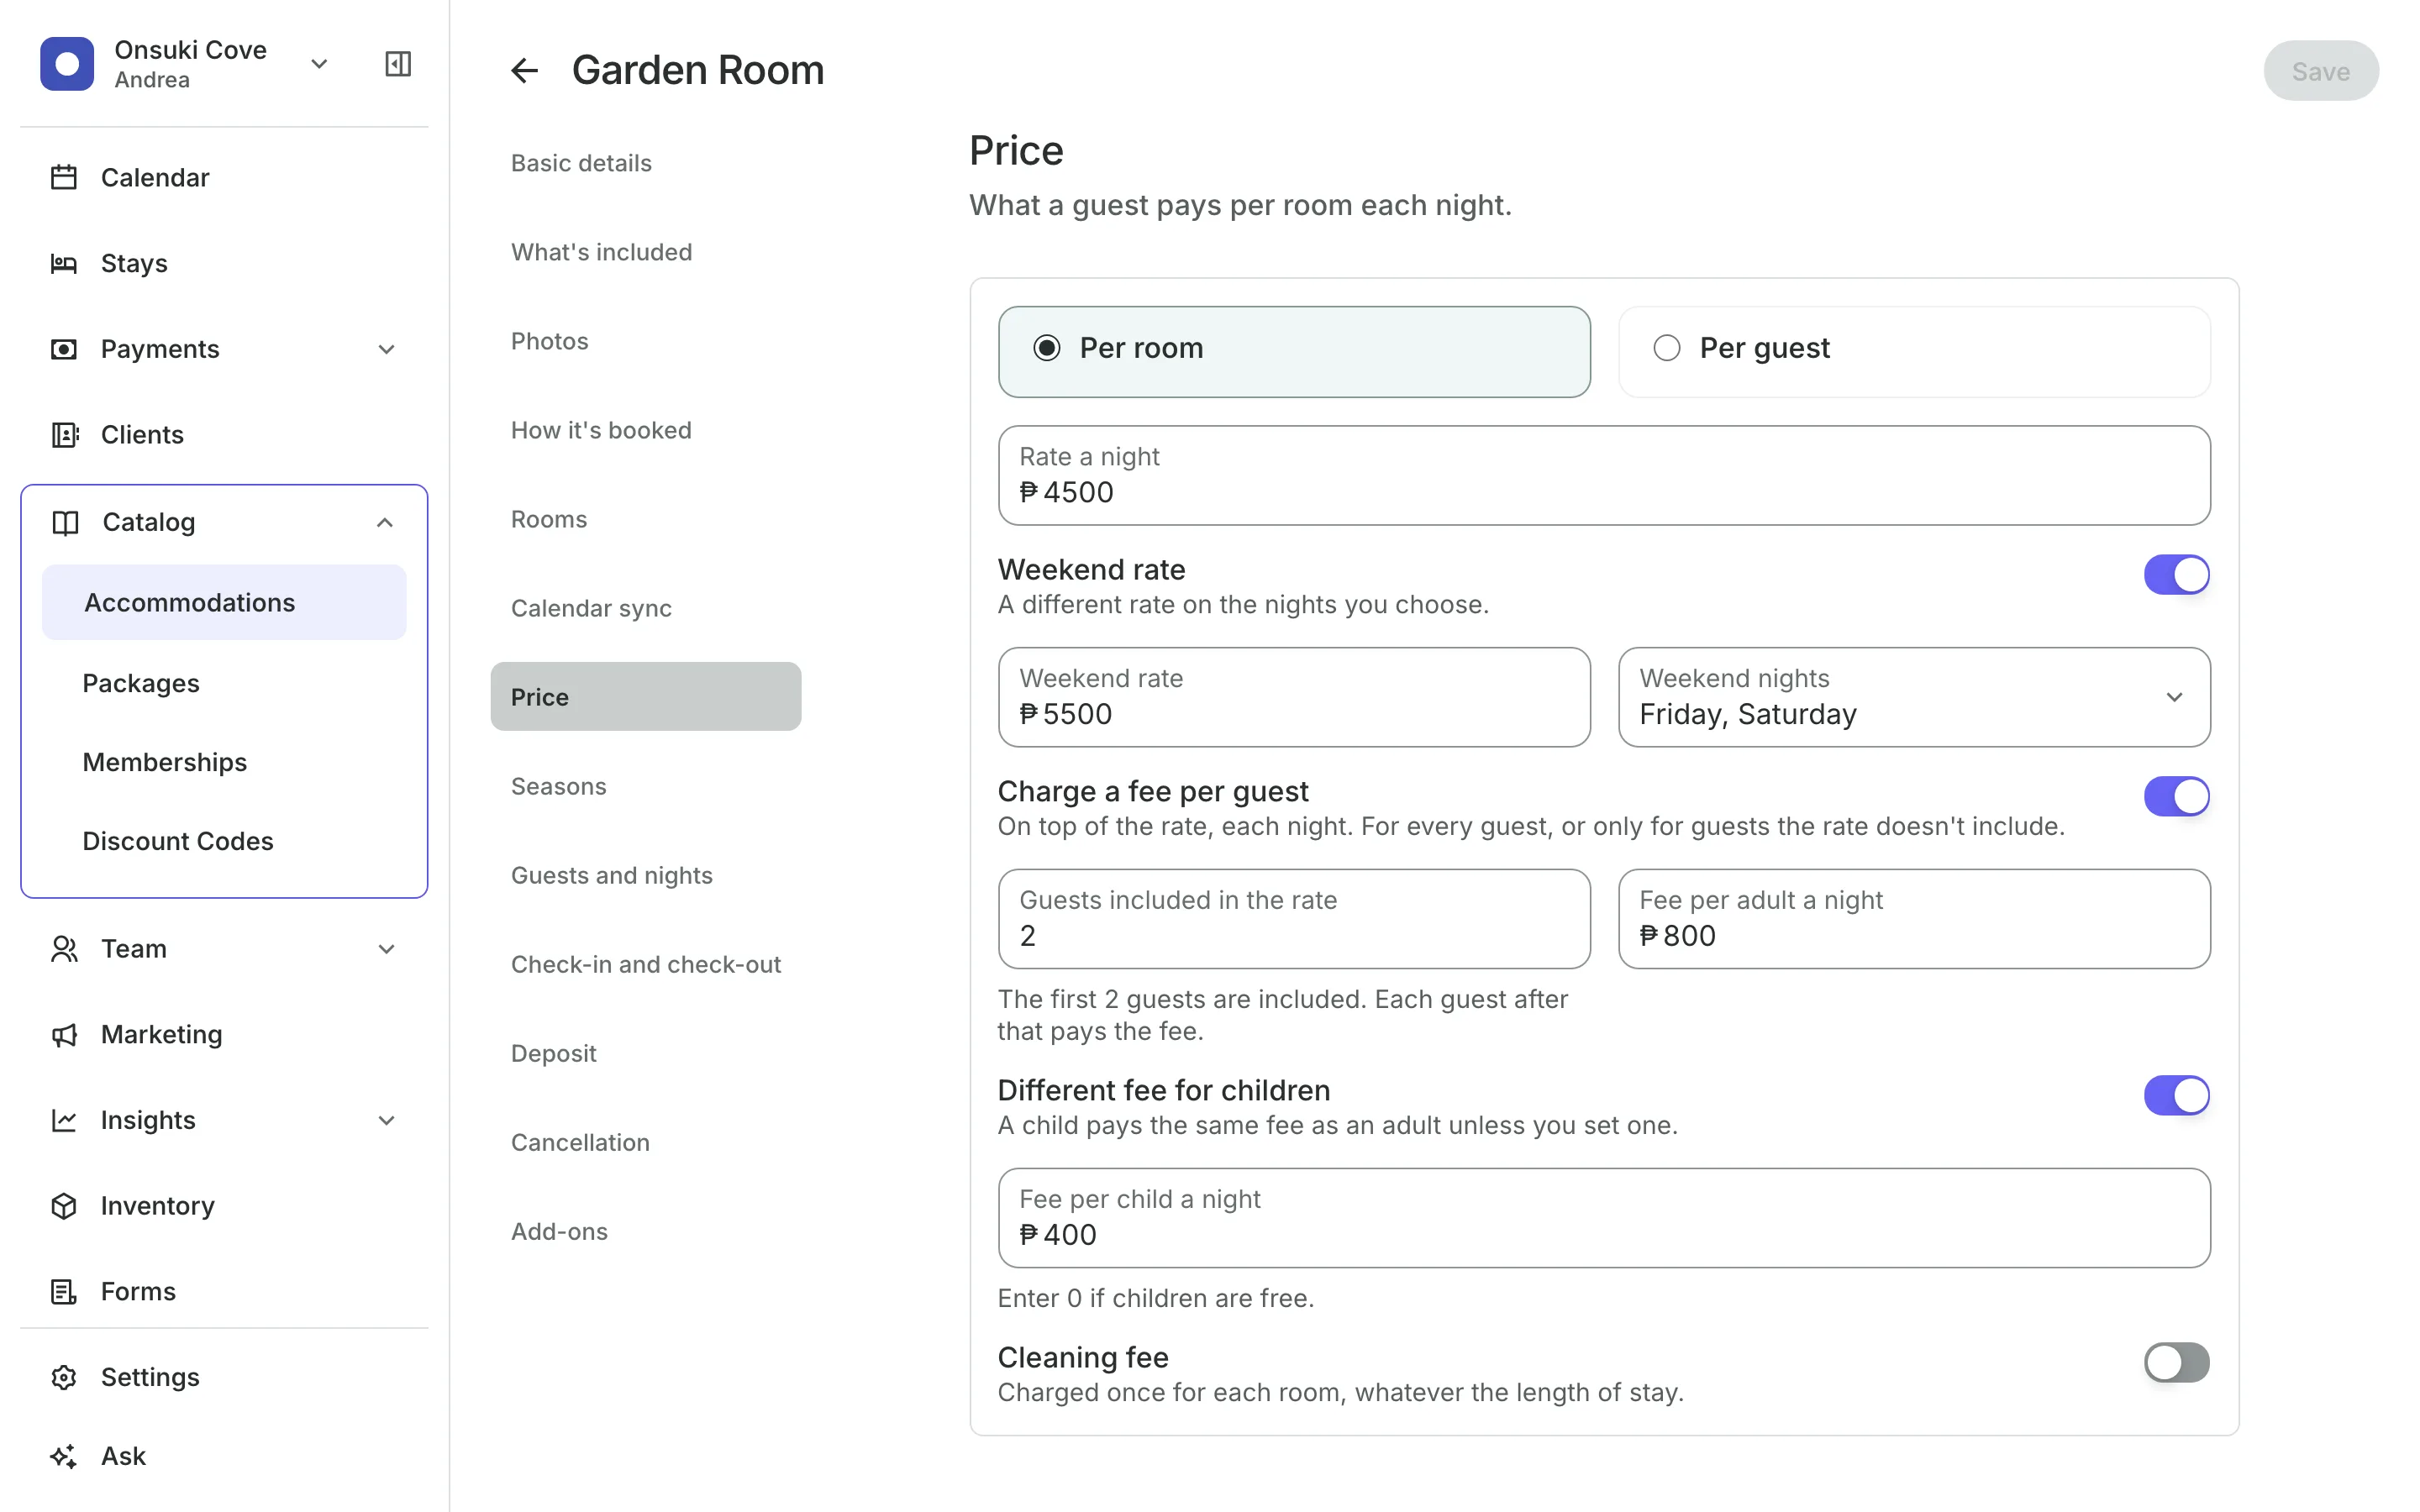Click the Stays bed icon
2420x1512 pixels.
click(64, 263)
